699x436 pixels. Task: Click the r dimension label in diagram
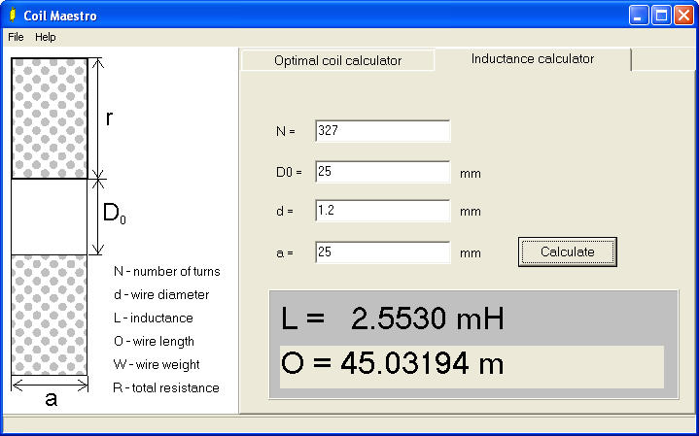[109, 118]
